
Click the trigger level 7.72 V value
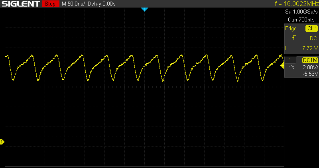pyautogui.click(x=310, y=48)
